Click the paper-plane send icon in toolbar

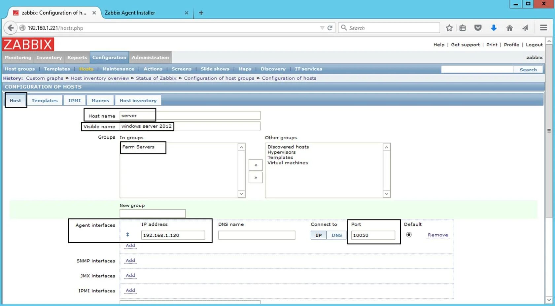525,28
